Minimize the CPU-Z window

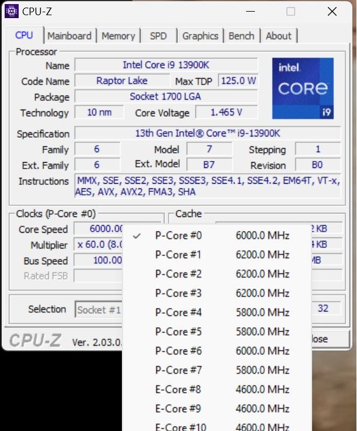(250, 12)
